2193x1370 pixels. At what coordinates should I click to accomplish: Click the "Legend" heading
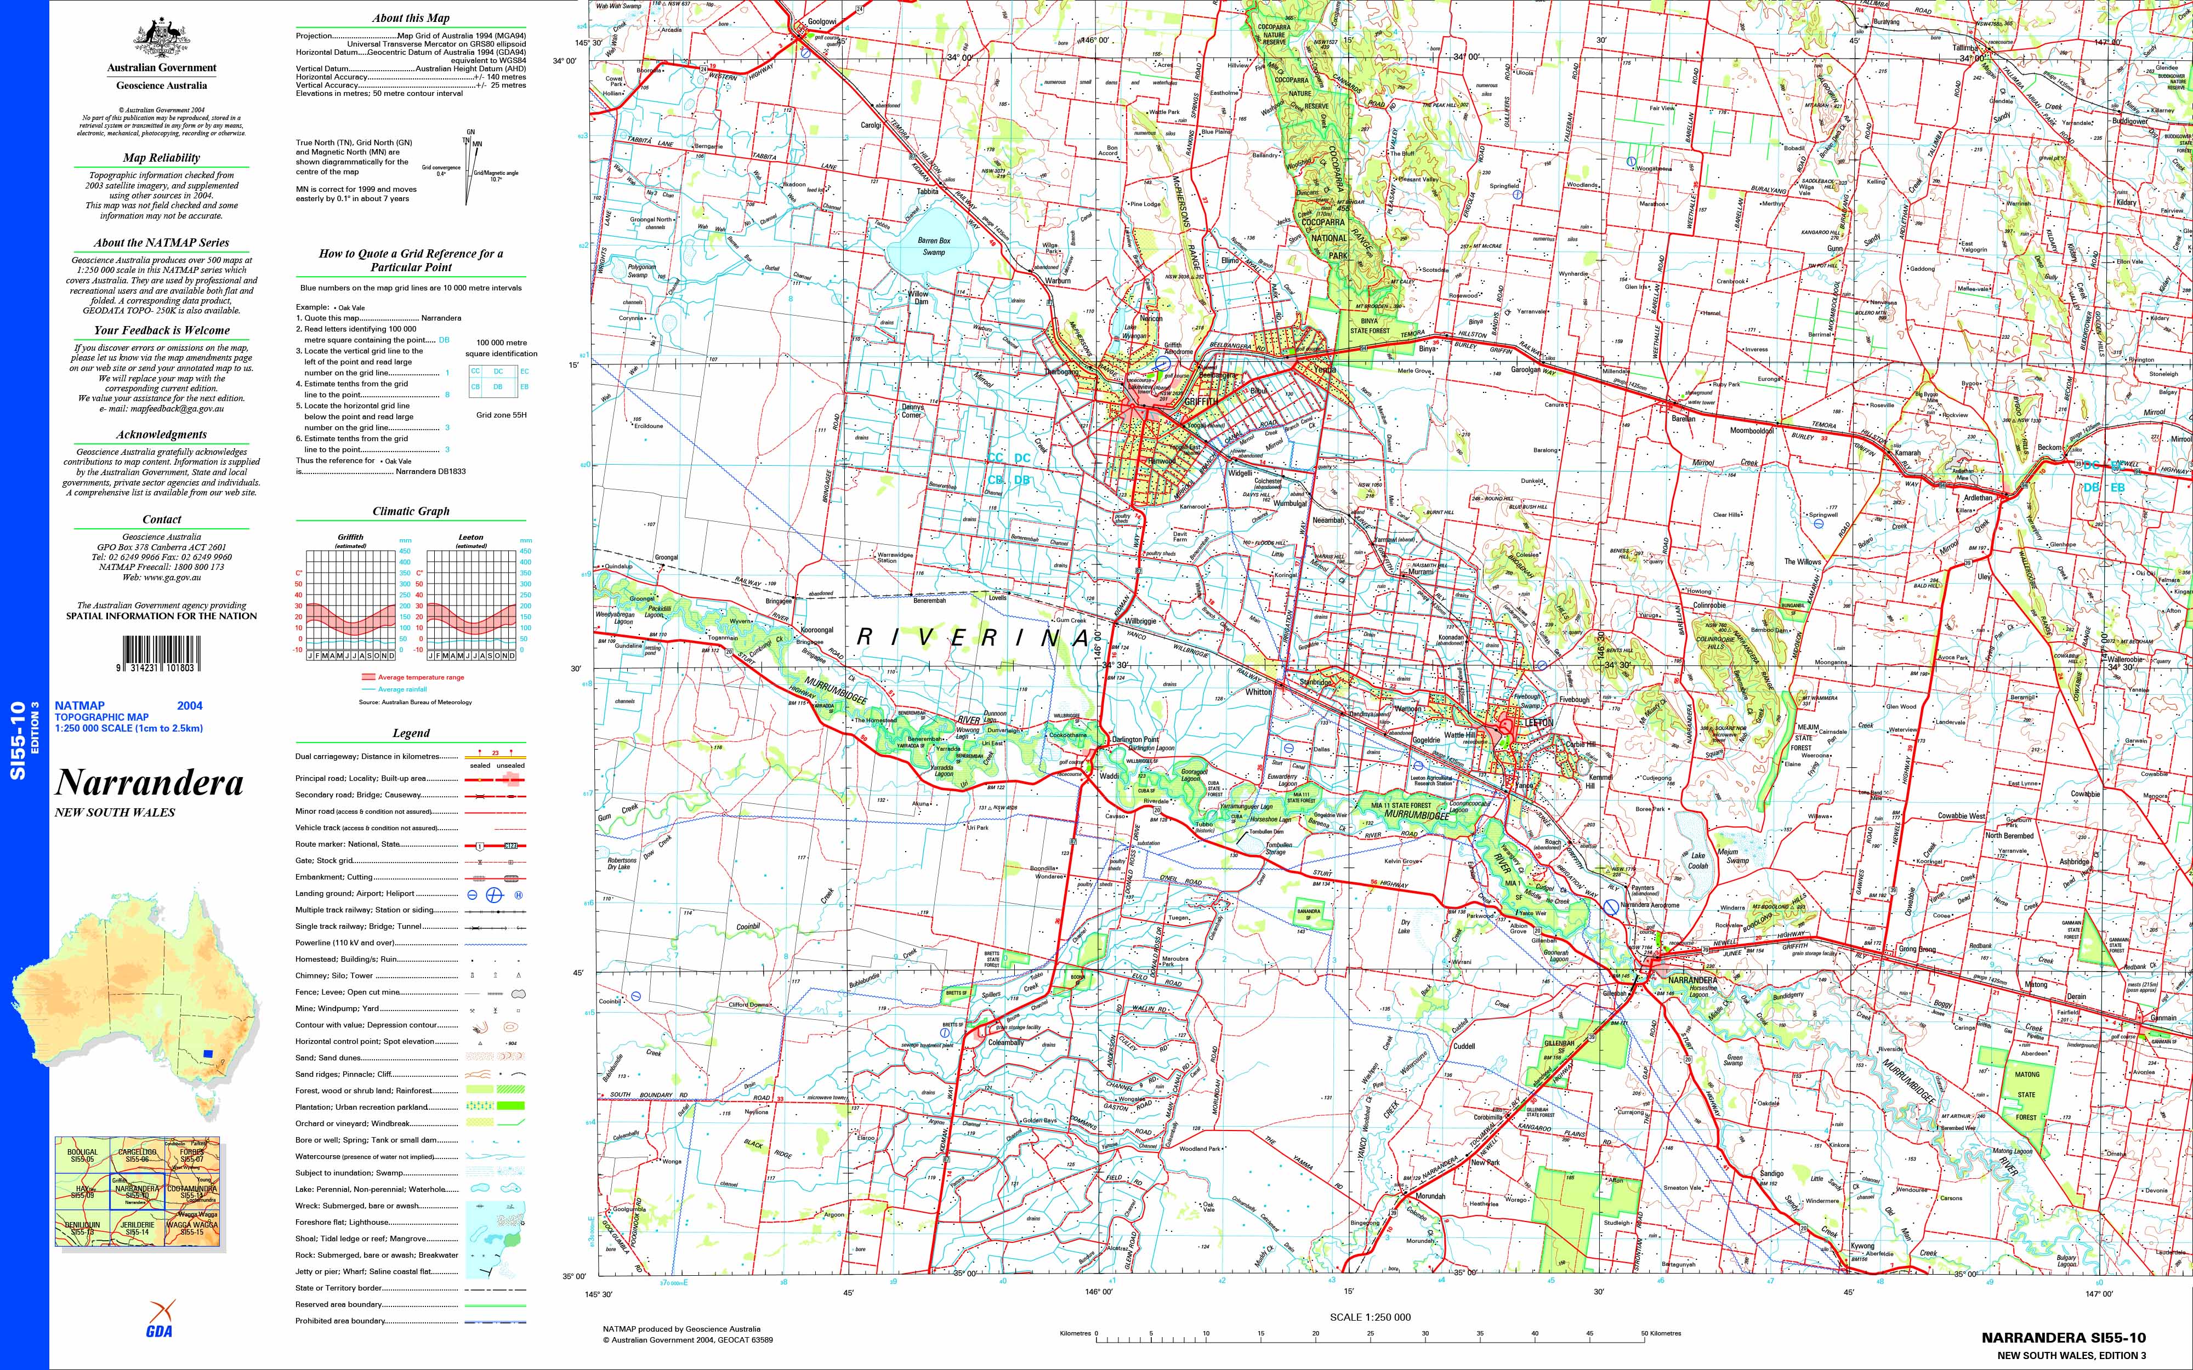coord(411,733)
